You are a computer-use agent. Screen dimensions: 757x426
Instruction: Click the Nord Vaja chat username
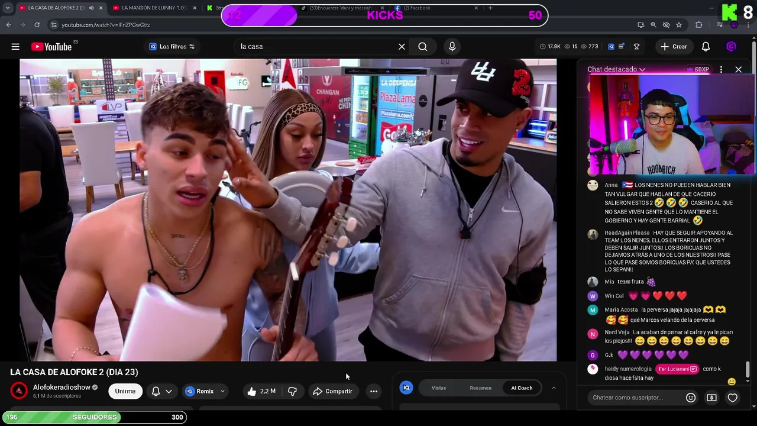click(617, 333)
